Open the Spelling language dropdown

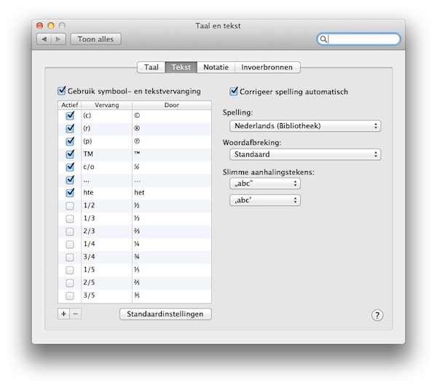pyautogui.click(x=304, y=126)
